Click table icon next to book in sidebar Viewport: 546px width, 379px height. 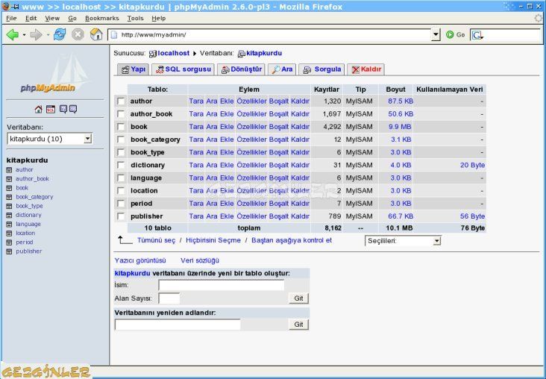pyautogui.click(x=10, y=188)
